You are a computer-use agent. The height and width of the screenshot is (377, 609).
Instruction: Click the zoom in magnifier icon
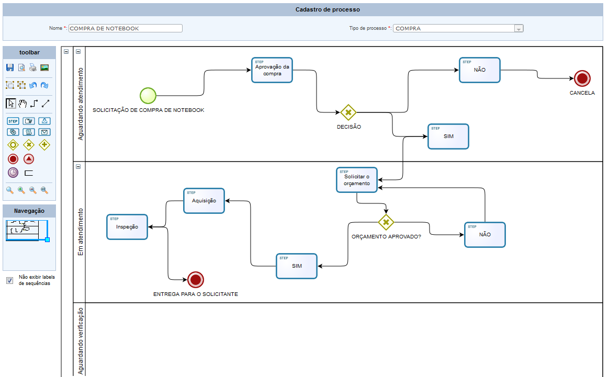pos(21,190)
